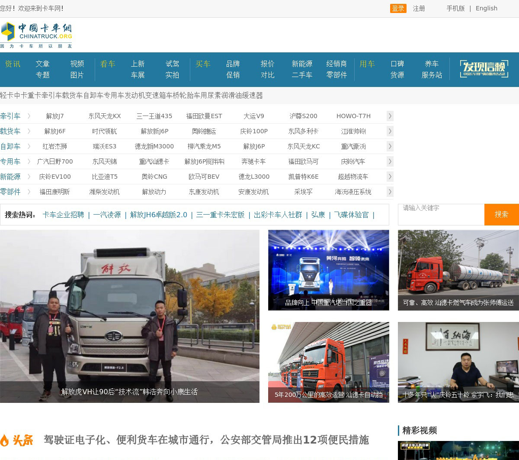Click hot search term 卡车企业招聘
Screen dimensions: 519x460
[x=63, y=215]
